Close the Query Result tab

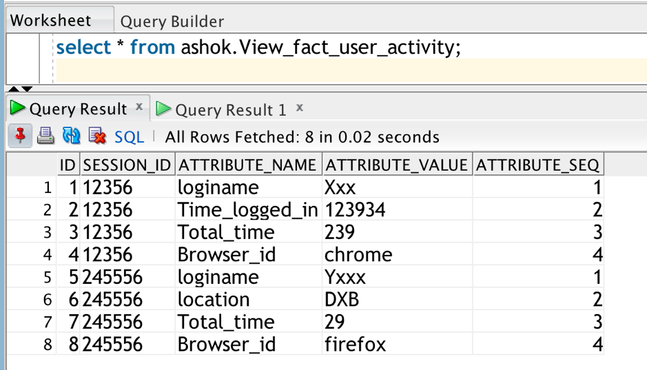click(139, 107)
